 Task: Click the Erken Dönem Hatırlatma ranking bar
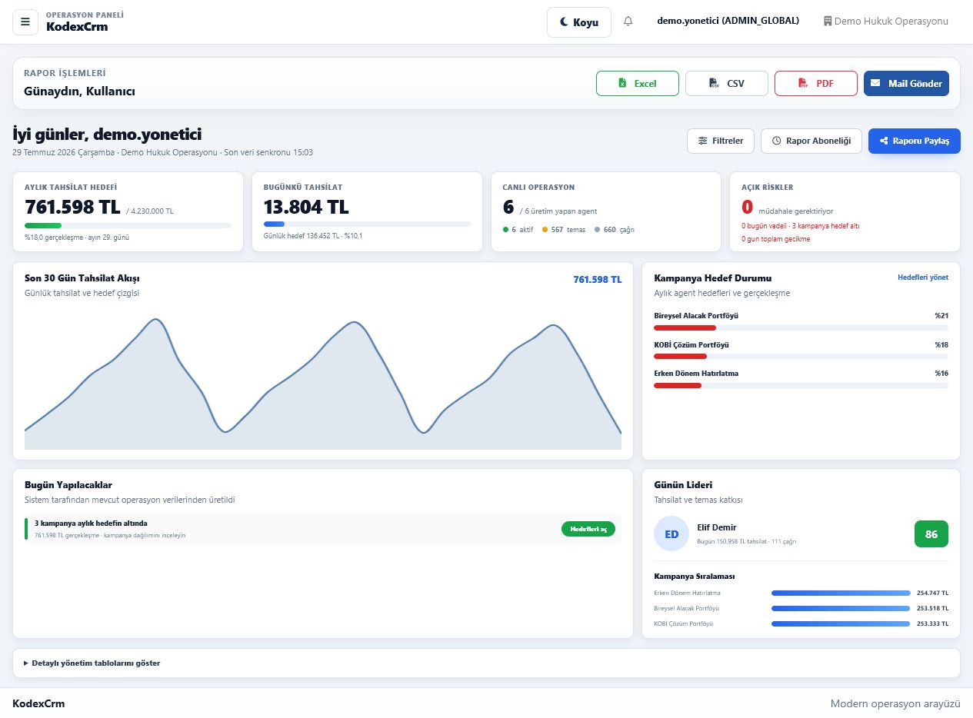841,593
